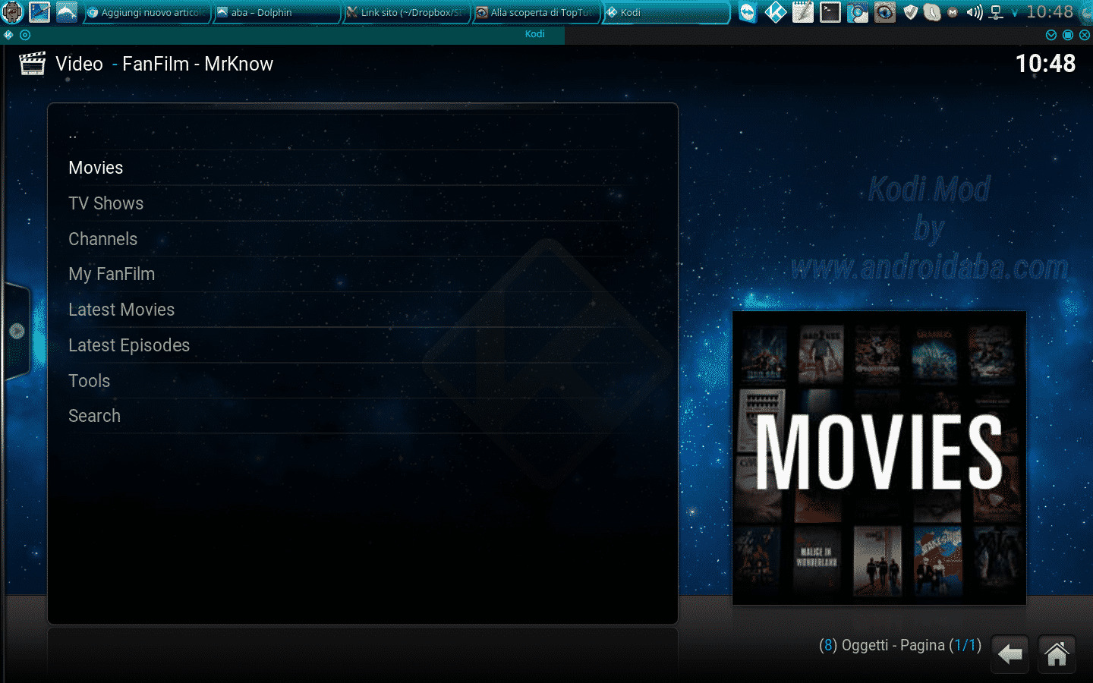Viewport: 1093px width, 683px height.
Task: Open the left side panel handle
Action: point(16,331)
